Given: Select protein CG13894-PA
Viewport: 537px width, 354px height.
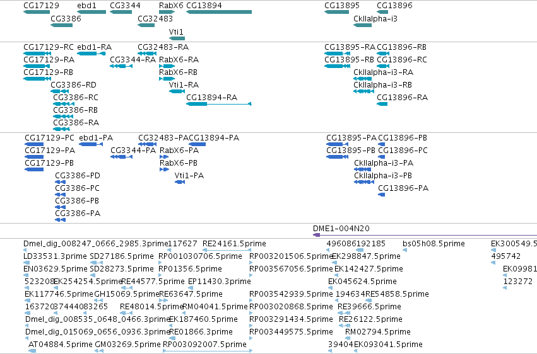Looking at the screenshot, I should click(214, 138).
